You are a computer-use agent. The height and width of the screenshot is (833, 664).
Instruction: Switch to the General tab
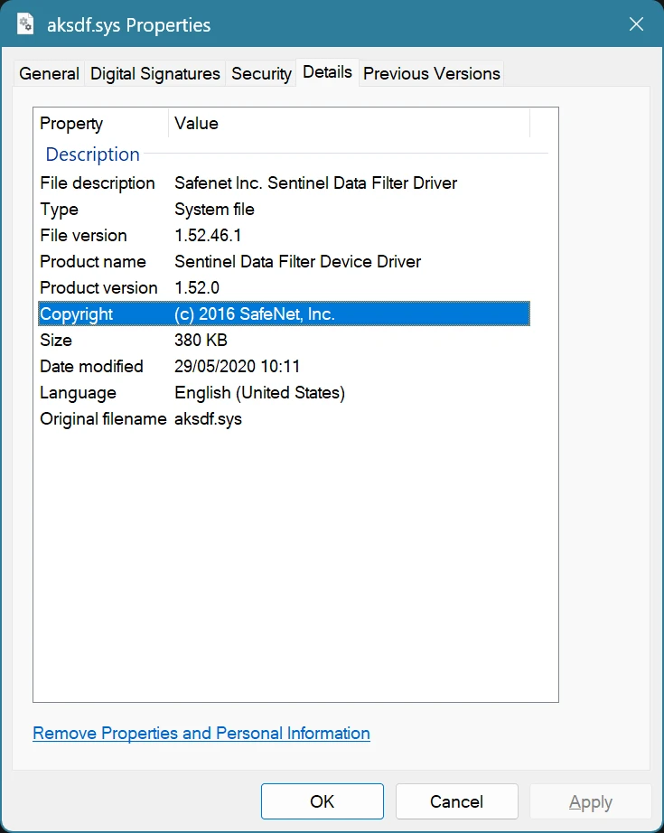pos(49,73)
